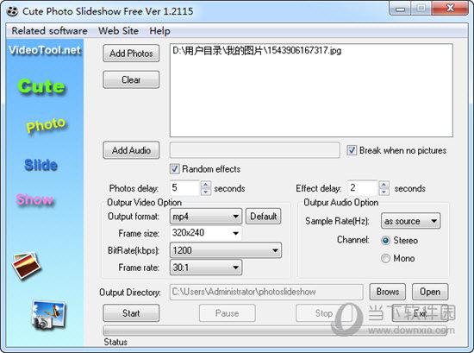Click the VideoTool.net logo text
Viewport: 474px width, 353px height.
(45, 50)
